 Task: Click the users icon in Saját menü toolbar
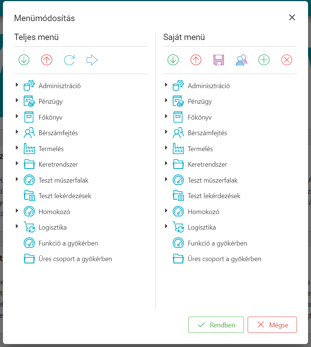241,60
